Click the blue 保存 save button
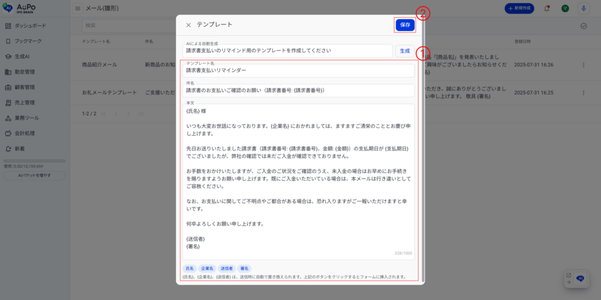The width and height of the screenshot is (601, 300). pos(405,25)
